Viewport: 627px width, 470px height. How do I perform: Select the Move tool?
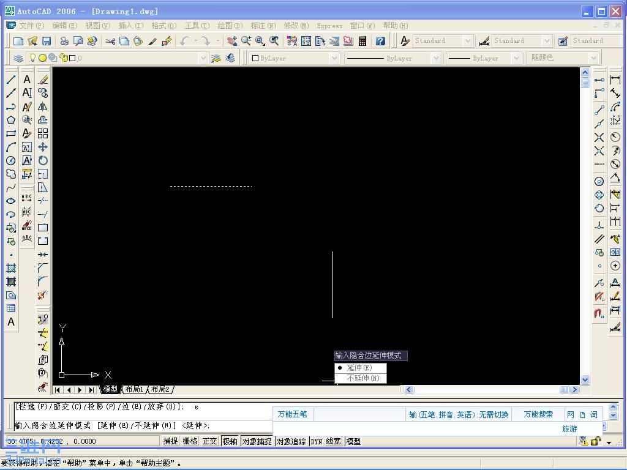click(x=43, y=147)
